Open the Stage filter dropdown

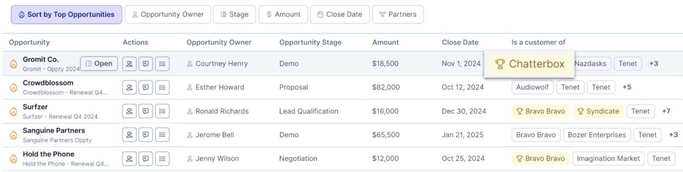pyautogui.click(x=234, y=14)
